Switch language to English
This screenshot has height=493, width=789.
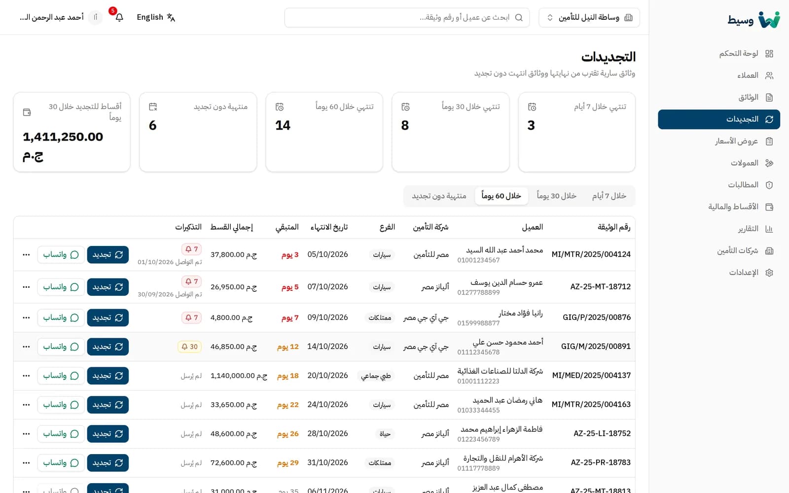coord(156,17)
